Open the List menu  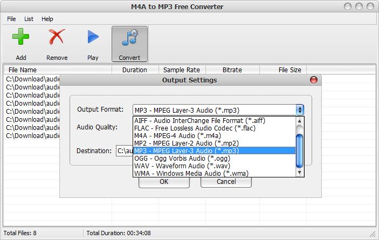pyautogui.click(x=29, y=19)
